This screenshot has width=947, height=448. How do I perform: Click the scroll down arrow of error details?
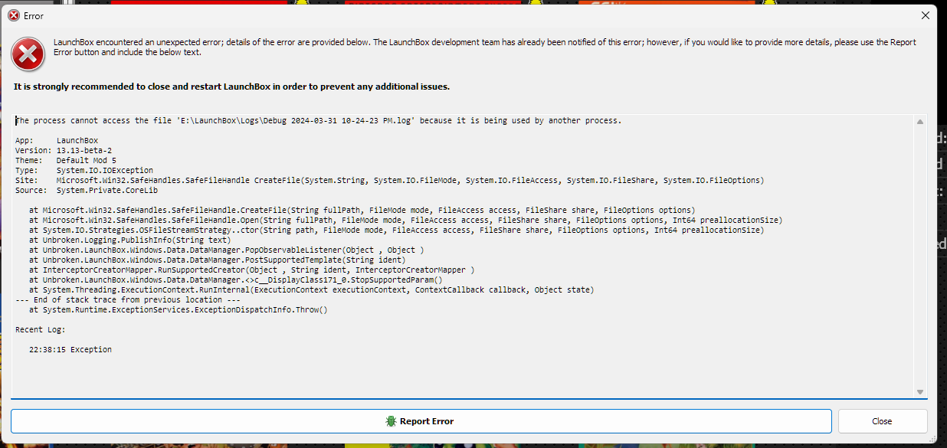(x=920, y=392)
